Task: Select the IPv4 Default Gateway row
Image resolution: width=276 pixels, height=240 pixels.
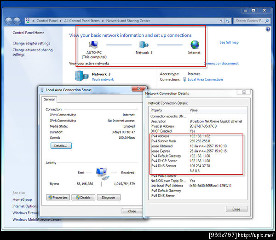Action: 198,156
